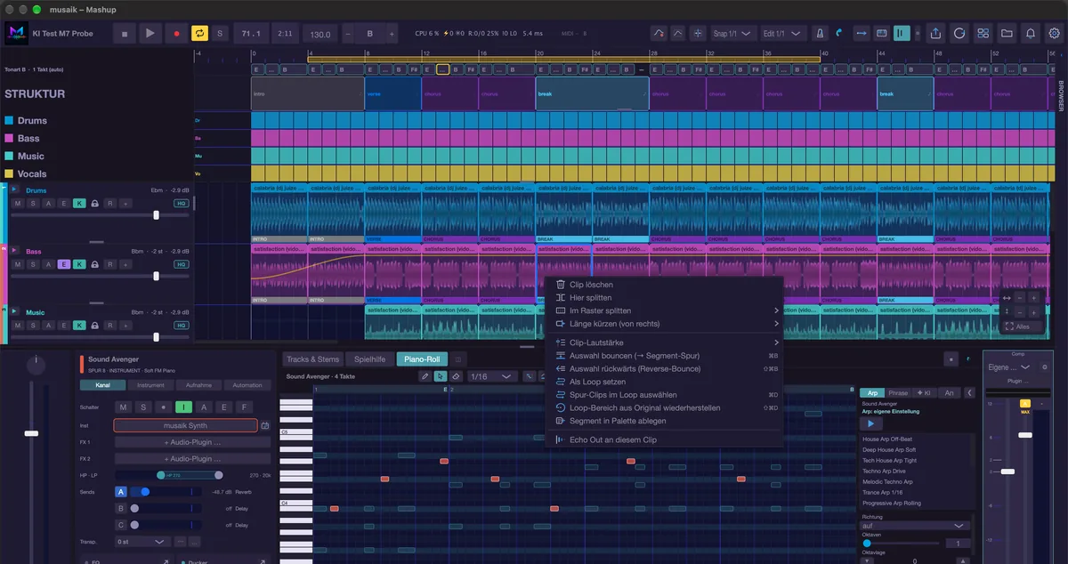Screen dimensions: 1068x564
Task: Toggle the E button on the Bass track
Action: pyautogui.click(x=63, y=264)
